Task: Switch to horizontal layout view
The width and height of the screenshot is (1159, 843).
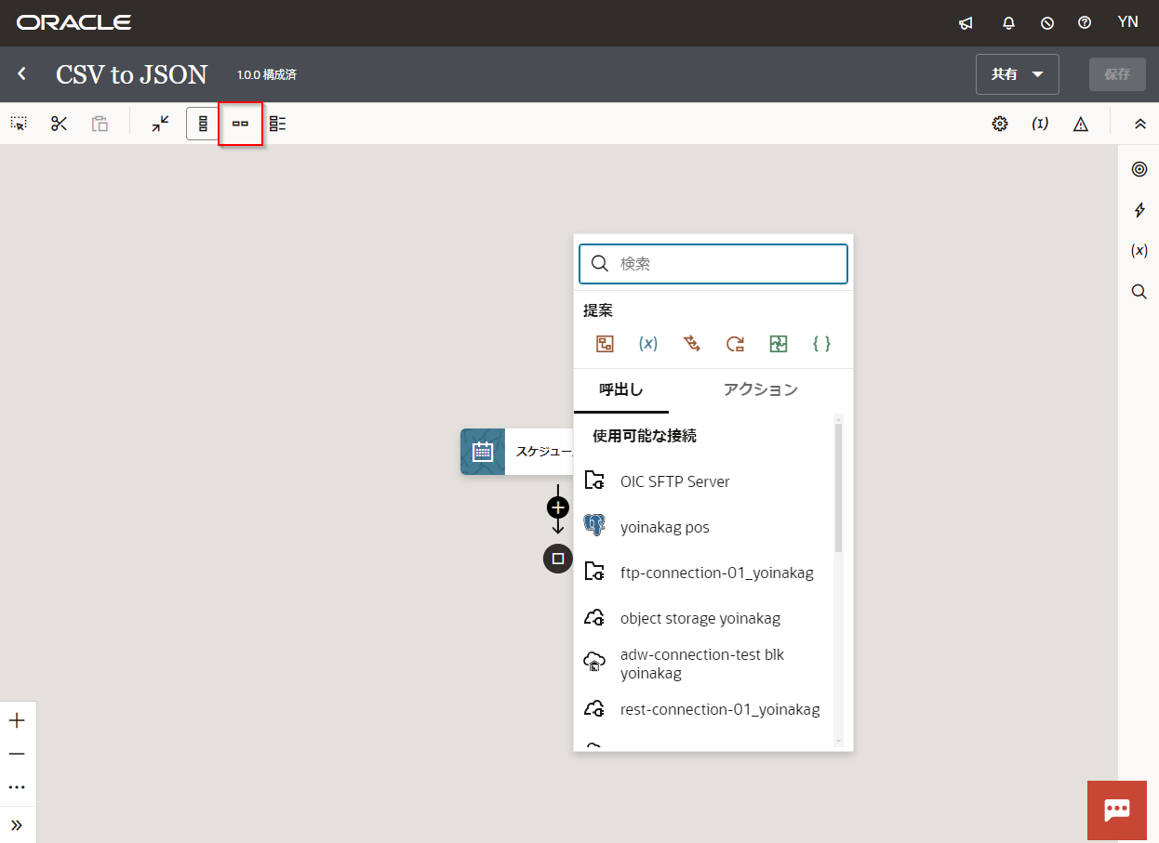Action: click(x=240, y=124)
